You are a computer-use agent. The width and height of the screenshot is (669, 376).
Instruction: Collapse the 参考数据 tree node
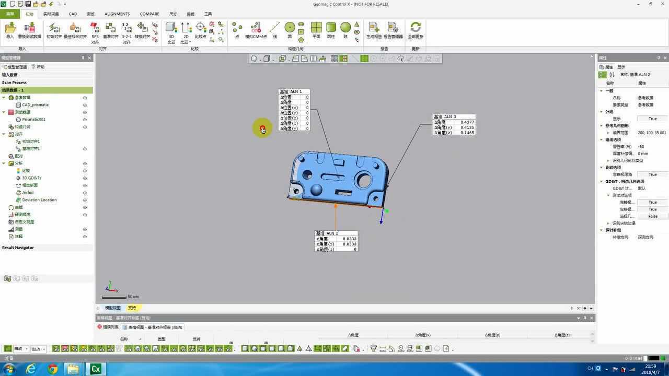pos(4,98)
